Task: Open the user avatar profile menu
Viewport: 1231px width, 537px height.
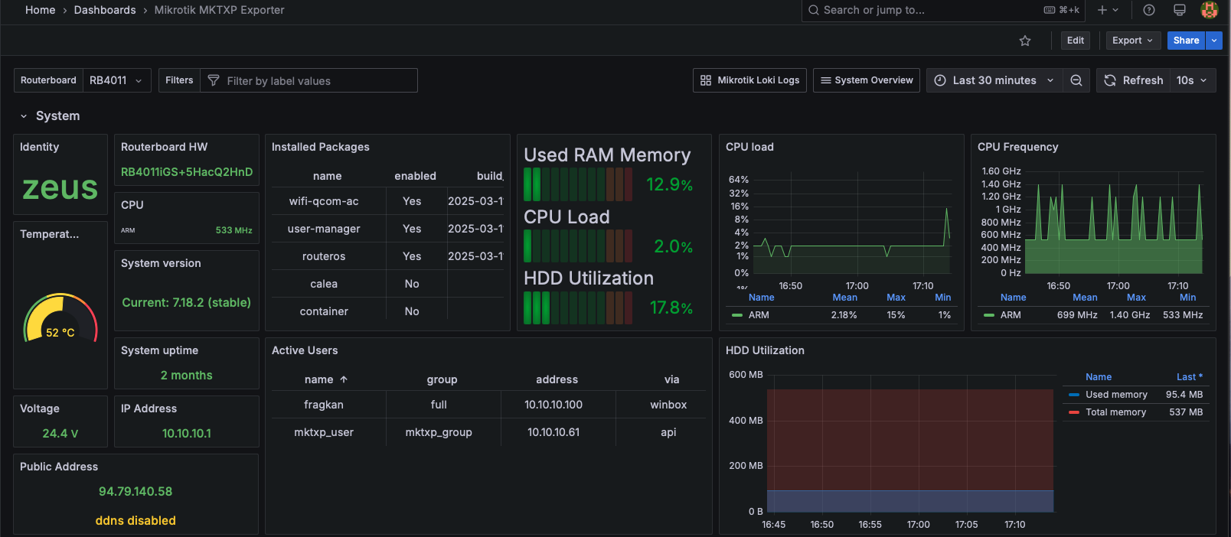Action: [x=1210, y=10]
